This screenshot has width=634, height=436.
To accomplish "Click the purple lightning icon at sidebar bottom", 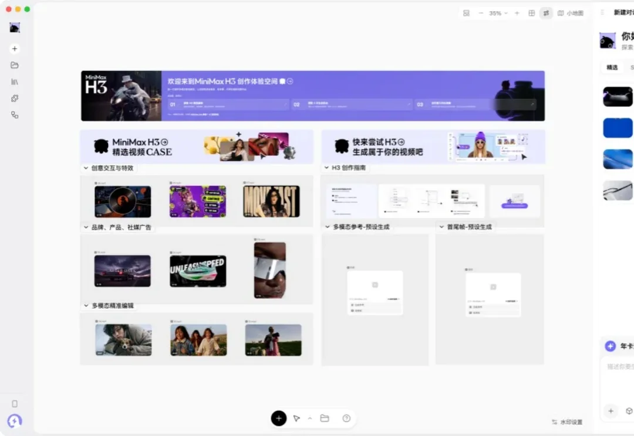I will click(x=15, y=421).
